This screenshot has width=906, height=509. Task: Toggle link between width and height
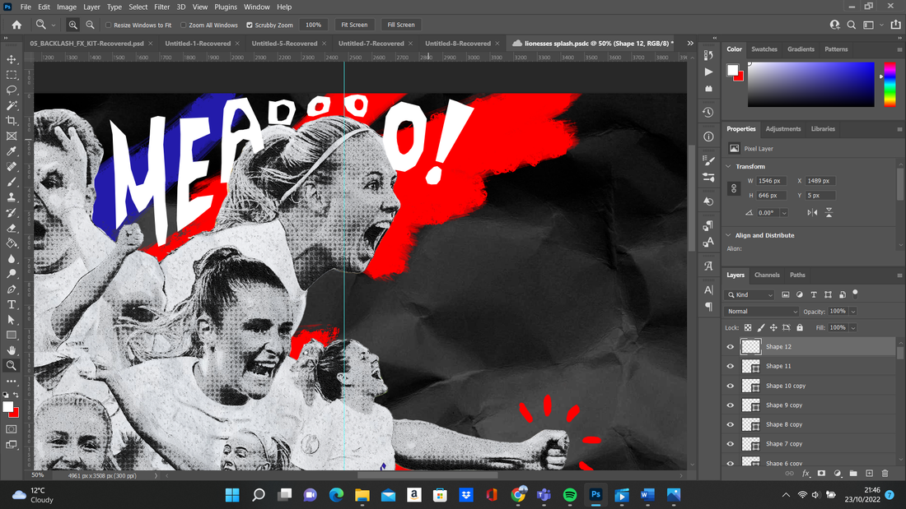tap(734, 188)
